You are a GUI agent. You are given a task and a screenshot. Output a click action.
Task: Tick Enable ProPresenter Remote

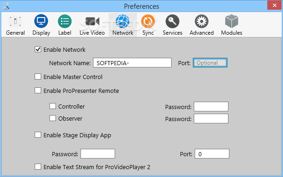coord(38,90)
